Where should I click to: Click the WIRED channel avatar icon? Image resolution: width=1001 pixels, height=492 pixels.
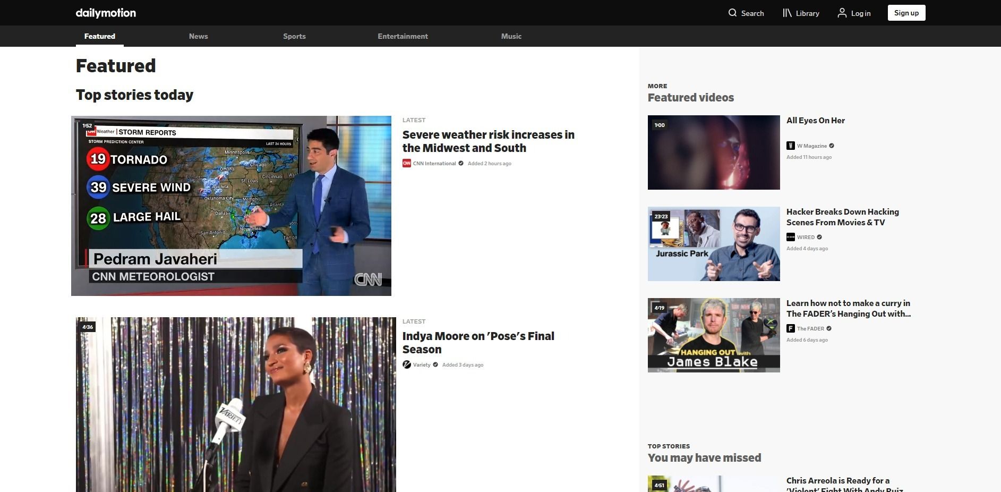[791, 237]
